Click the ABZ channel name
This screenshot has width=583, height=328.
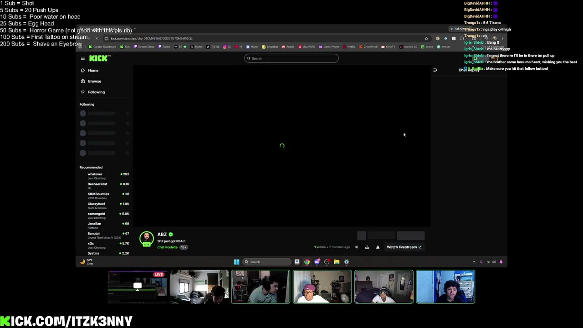point(162,234)
